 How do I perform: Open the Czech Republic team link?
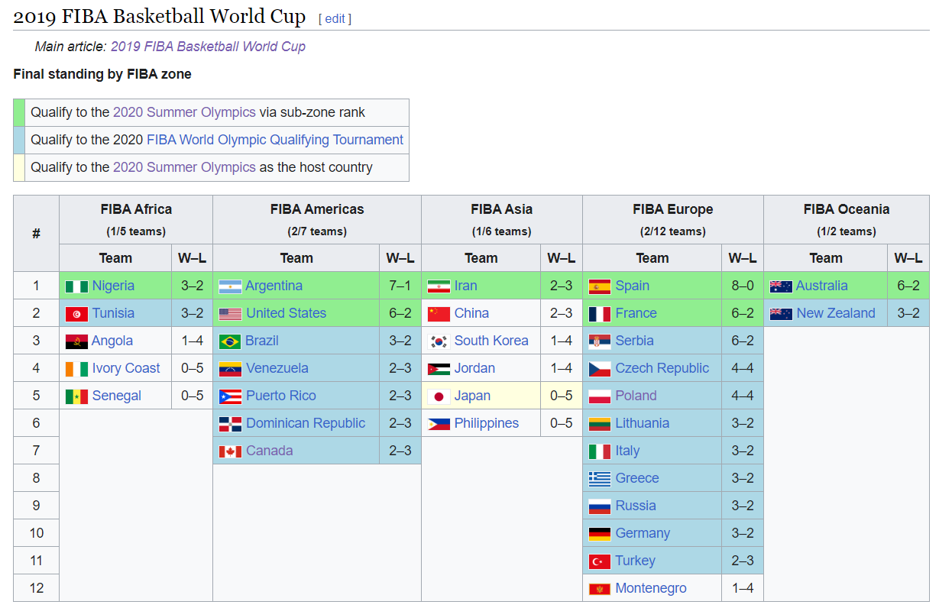point(662,368)
